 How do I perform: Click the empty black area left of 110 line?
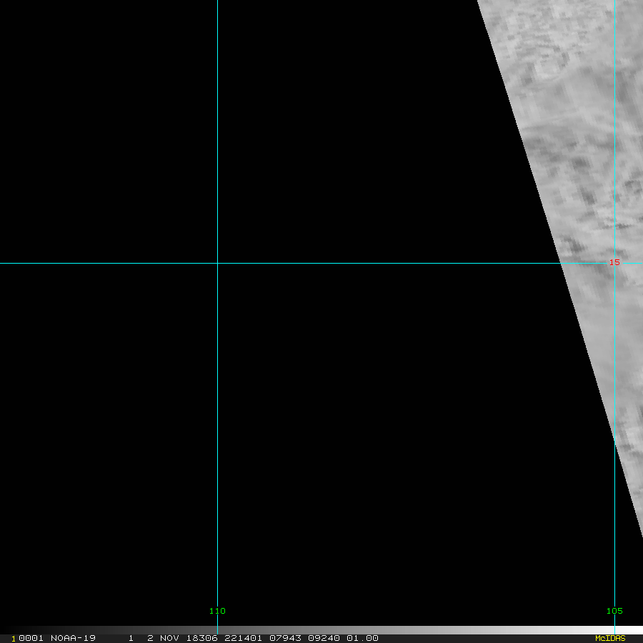coord(107,143)
